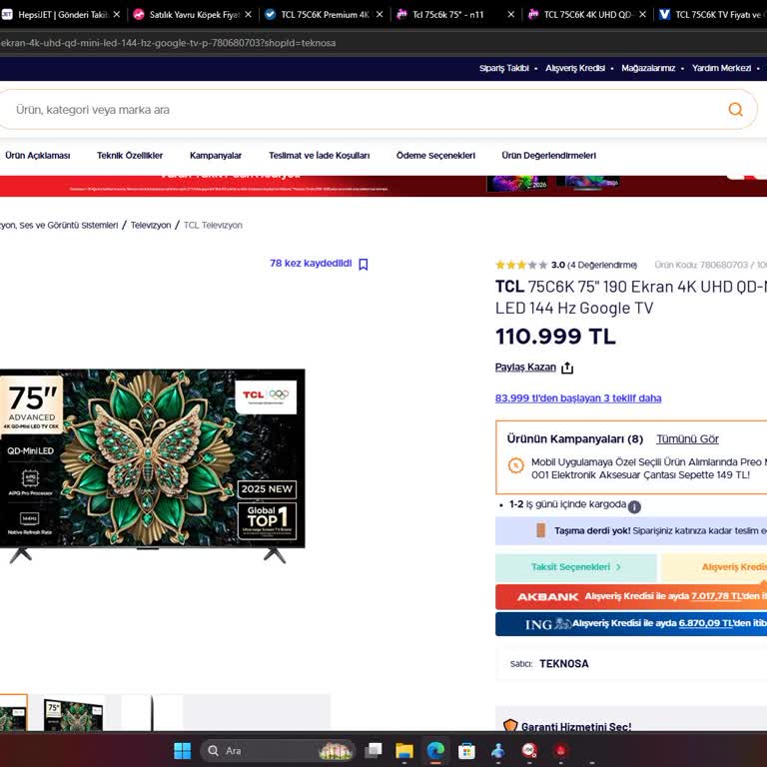Switch to TCL 75C6K TV Fiyatı tab

point(712,15)
